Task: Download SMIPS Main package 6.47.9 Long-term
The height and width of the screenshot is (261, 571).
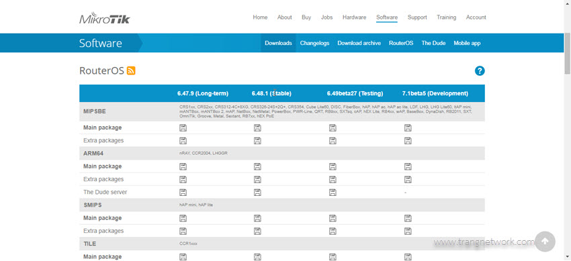Action: (183, 218)
